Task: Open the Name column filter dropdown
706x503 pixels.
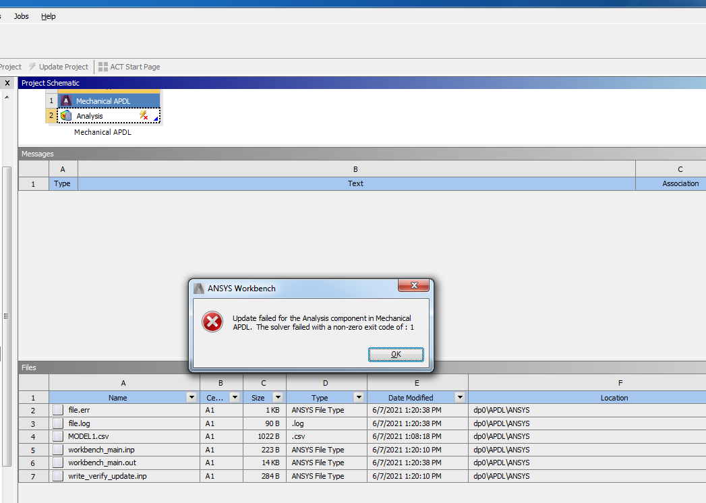Action: point(192,397)
